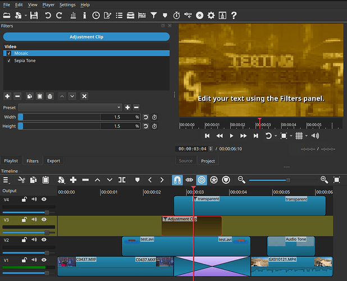Screen dimensions: 347x281
Task: Open Properties info icon
Action: click(x=85, y=15)
